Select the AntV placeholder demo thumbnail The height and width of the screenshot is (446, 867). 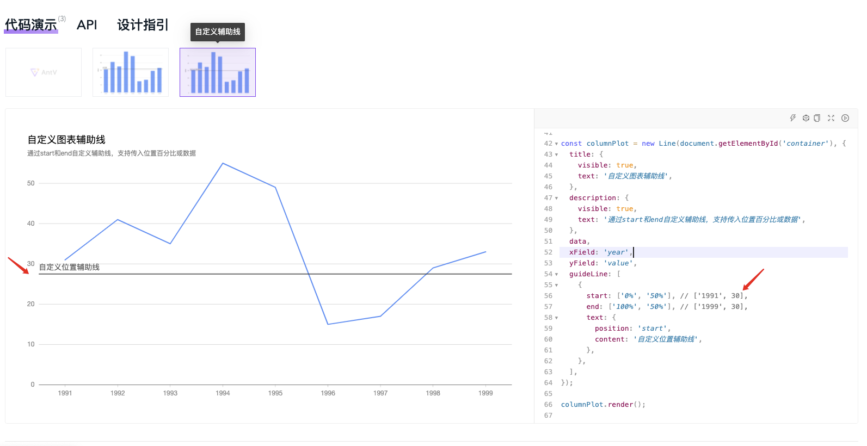pyautogui.click(x=44, y=72)
